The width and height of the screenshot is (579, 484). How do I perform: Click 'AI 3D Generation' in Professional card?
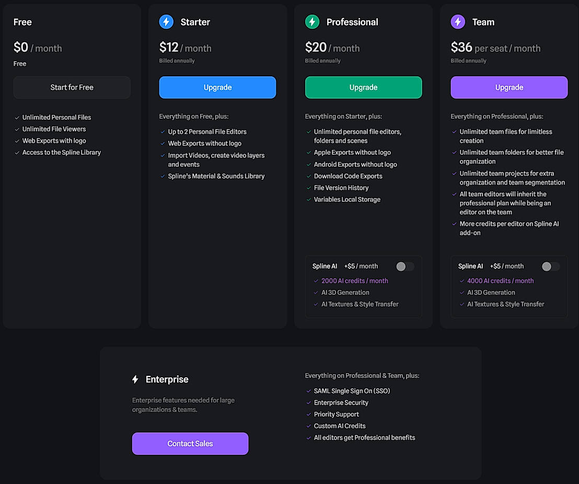click(x=345, y=293)
